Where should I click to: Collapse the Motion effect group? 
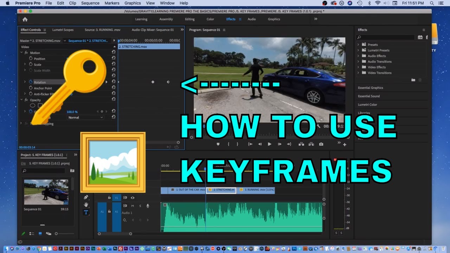coord(21,53)
